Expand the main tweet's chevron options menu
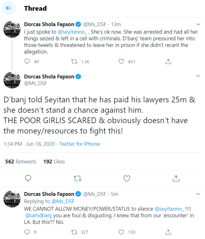This screenshot has width=205, height=239. point(198,76)
